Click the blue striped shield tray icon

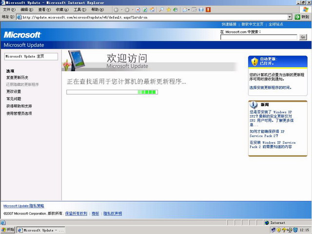tap(295, 230)
